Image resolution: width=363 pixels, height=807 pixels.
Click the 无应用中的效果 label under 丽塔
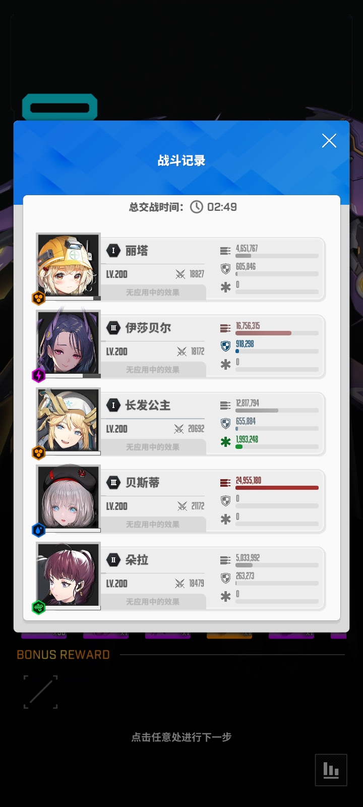point(153,292)
